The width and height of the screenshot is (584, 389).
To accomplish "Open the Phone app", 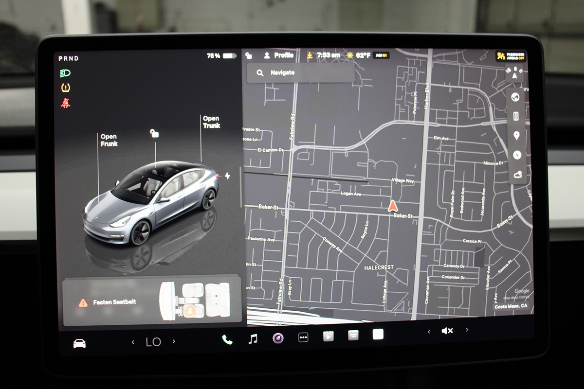I will coord(227,339).
